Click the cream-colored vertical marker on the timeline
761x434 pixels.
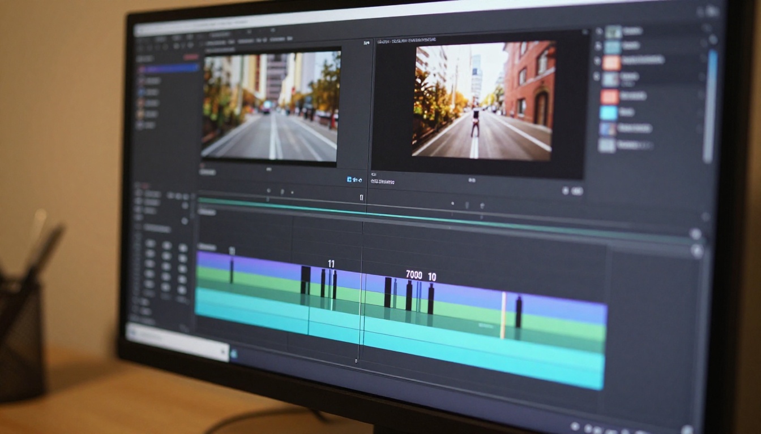(503, 315)
